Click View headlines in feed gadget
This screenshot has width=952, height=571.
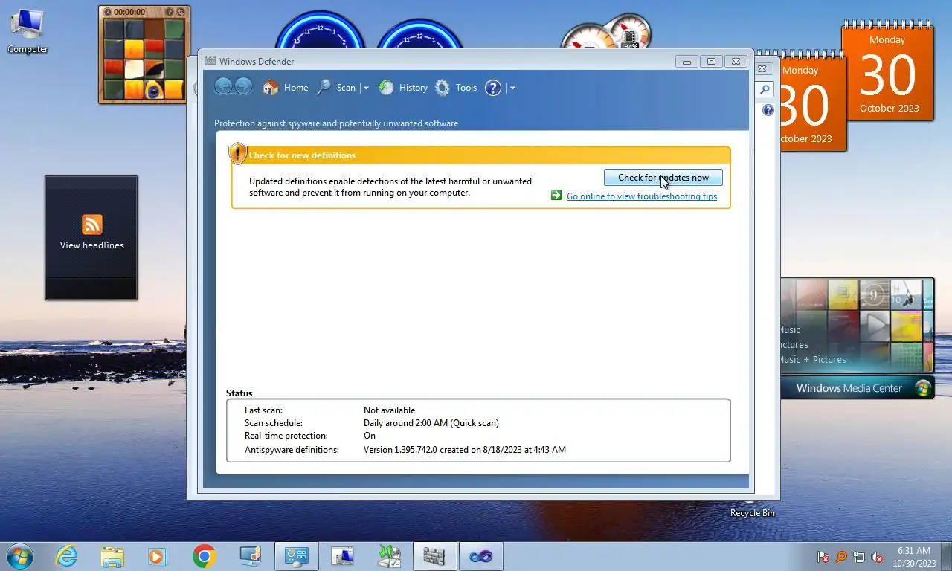[92, 245]
